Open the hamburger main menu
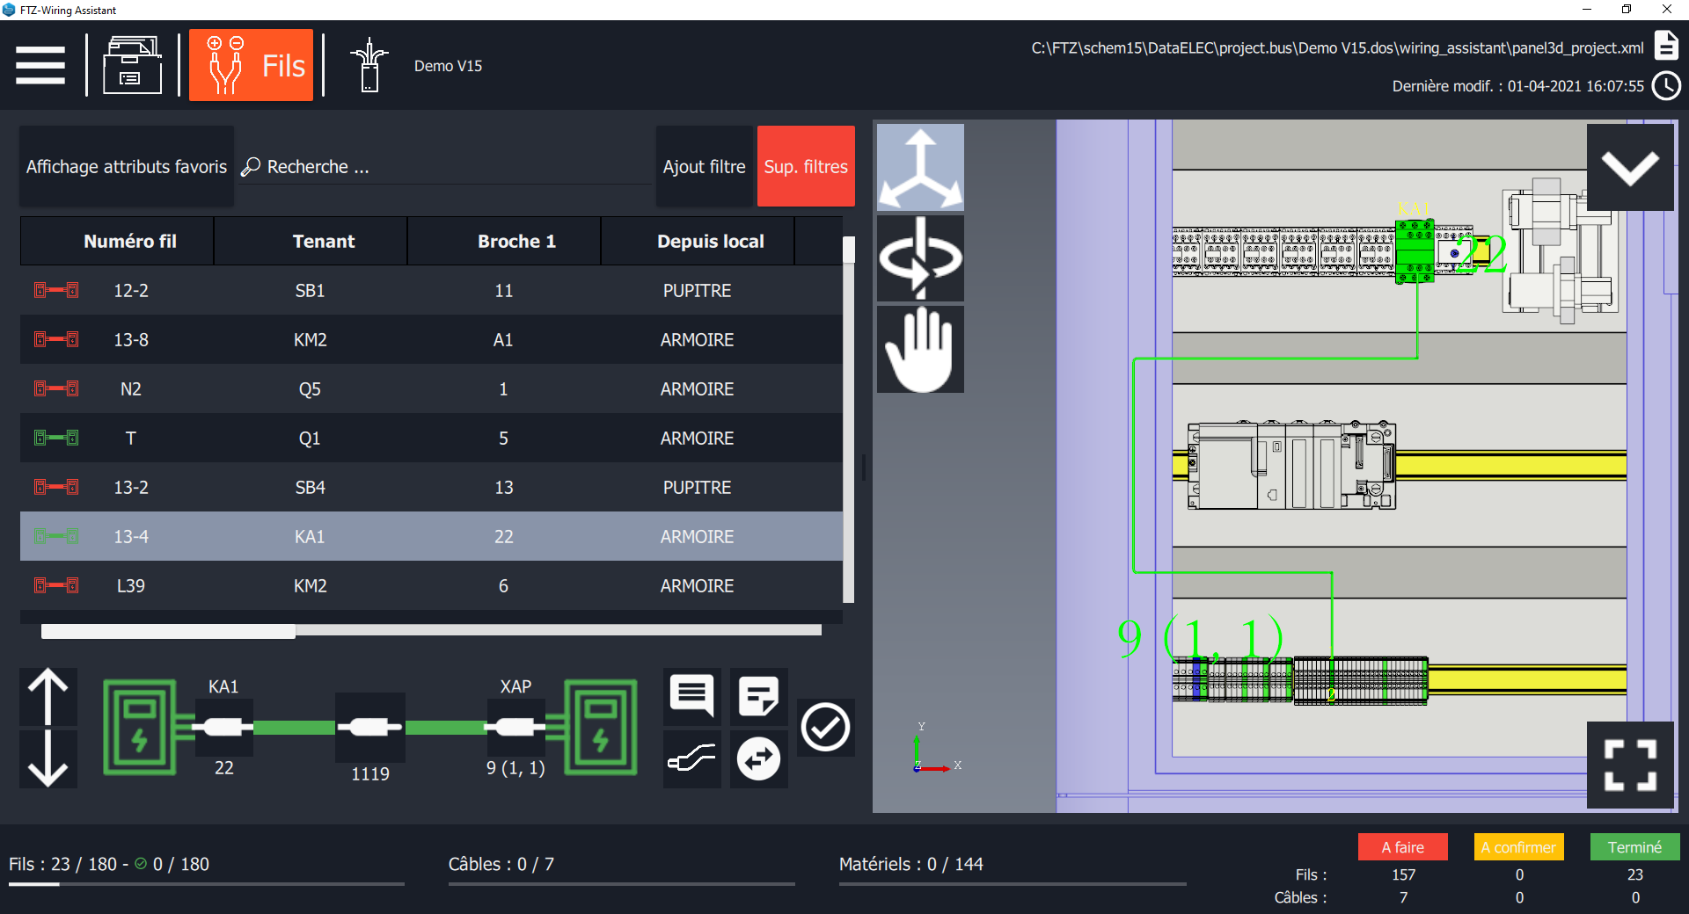 (40, 64)
